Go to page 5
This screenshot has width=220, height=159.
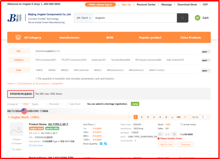tap(160, 117)
